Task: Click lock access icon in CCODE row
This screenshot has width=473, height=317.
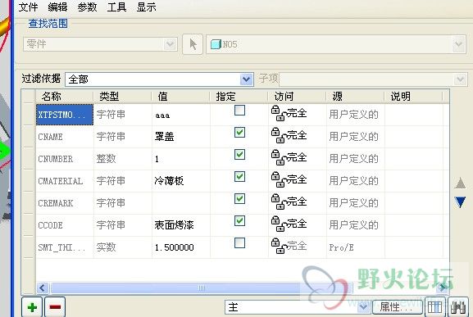Action: pyautogui.click(x=278, y=224)
